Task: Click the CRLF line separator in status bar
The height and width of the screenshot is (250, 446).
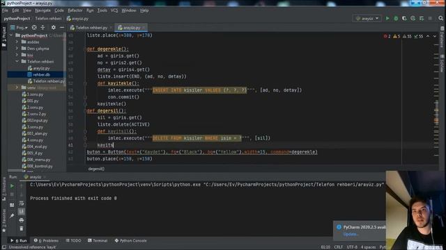Action: pyautogui.click(x=339, y=247)
